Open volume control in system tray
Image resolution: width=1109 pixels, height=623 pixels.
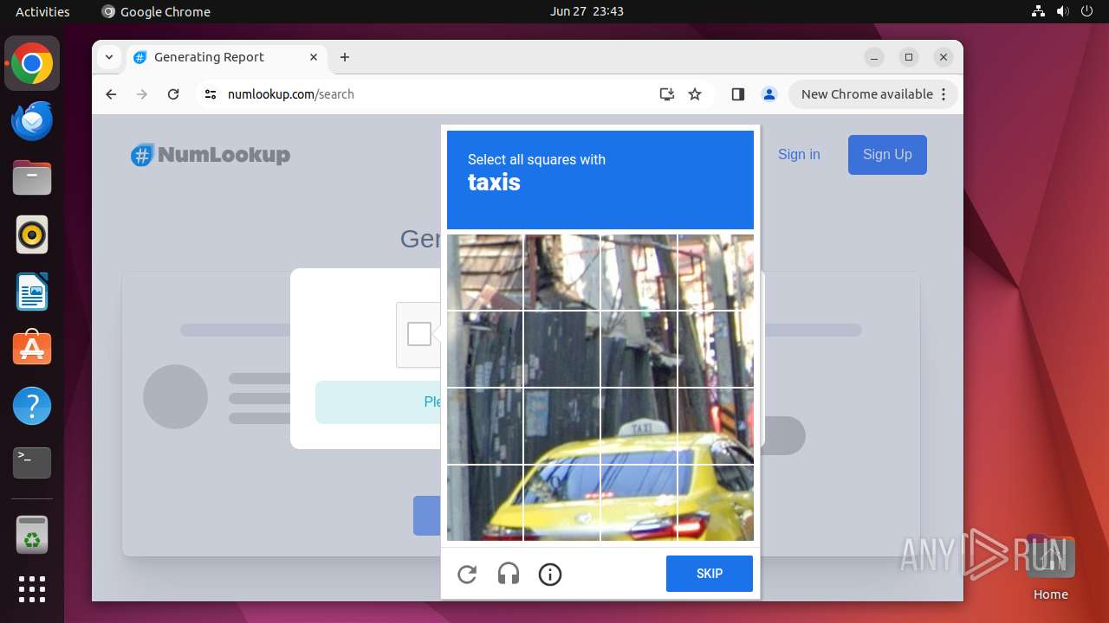(1062, 11)
